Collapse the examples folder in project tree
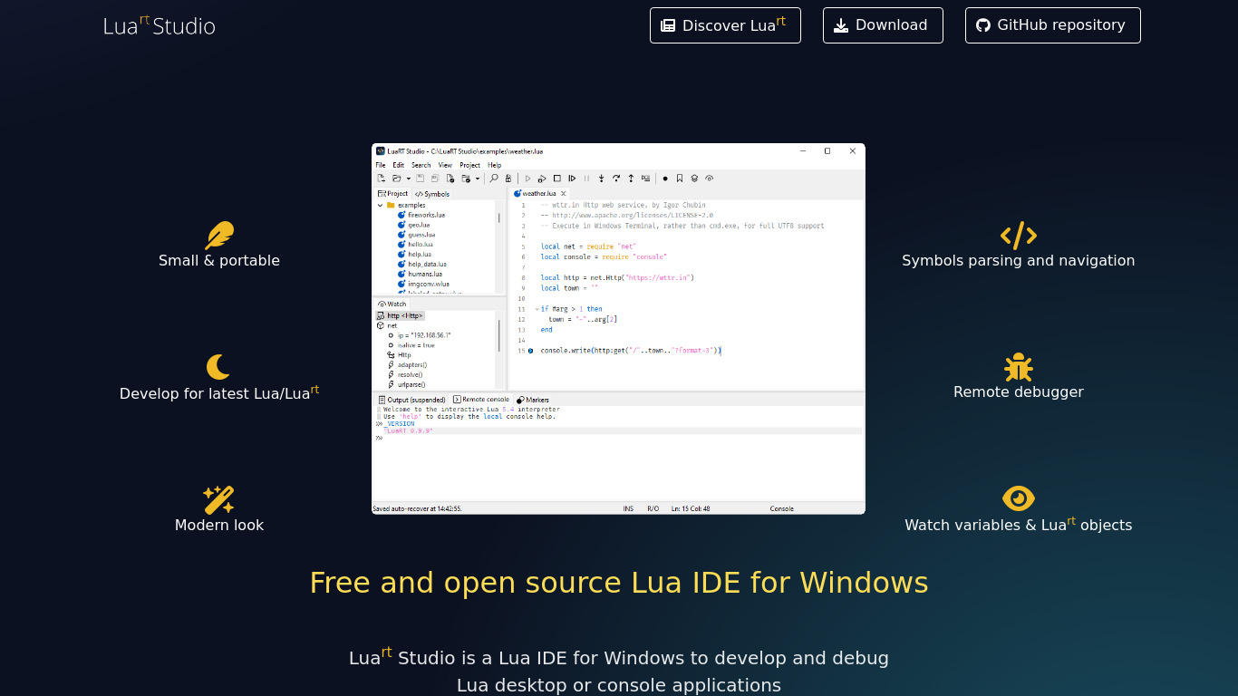The image size is (1238, 696). (x=380, y=205)
